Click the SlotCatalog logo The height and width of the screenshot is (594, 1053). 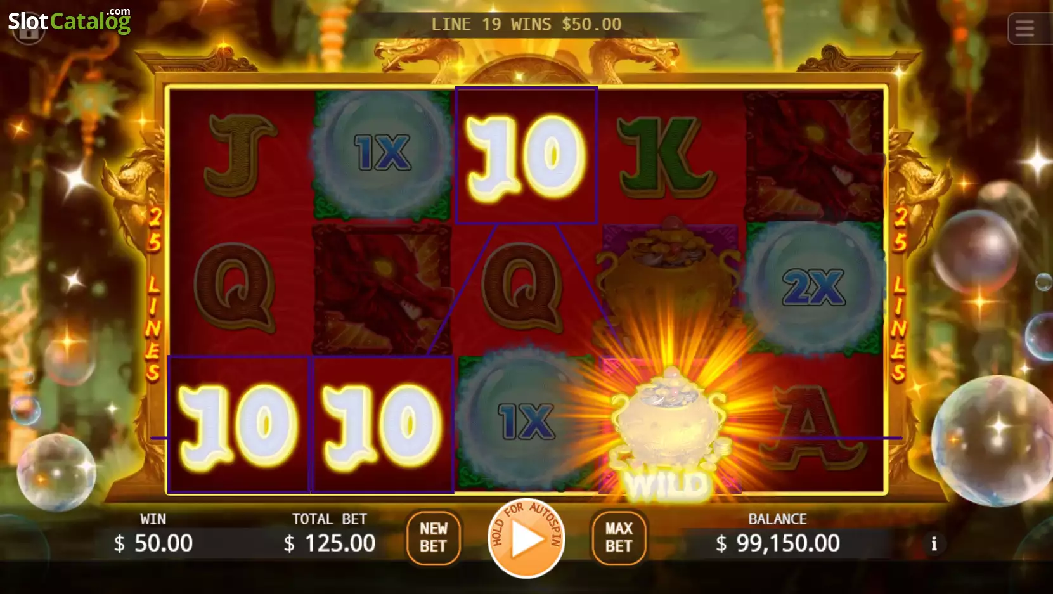point(69,21)
